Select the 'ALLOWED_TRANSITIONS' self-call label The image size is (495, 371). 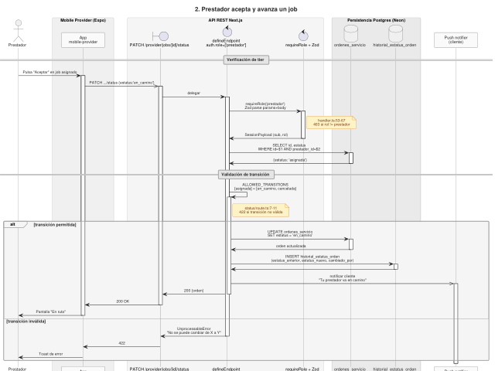[x=265, y=186]
